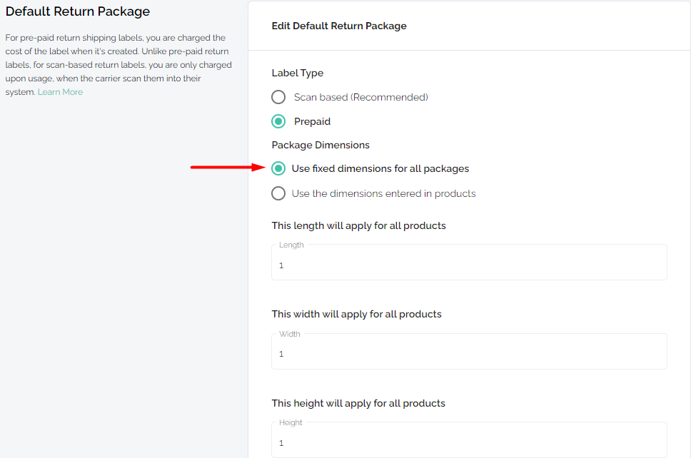This screenshot has width=691, height=458.
Task: Click into the Length input field
Action: 469,265
